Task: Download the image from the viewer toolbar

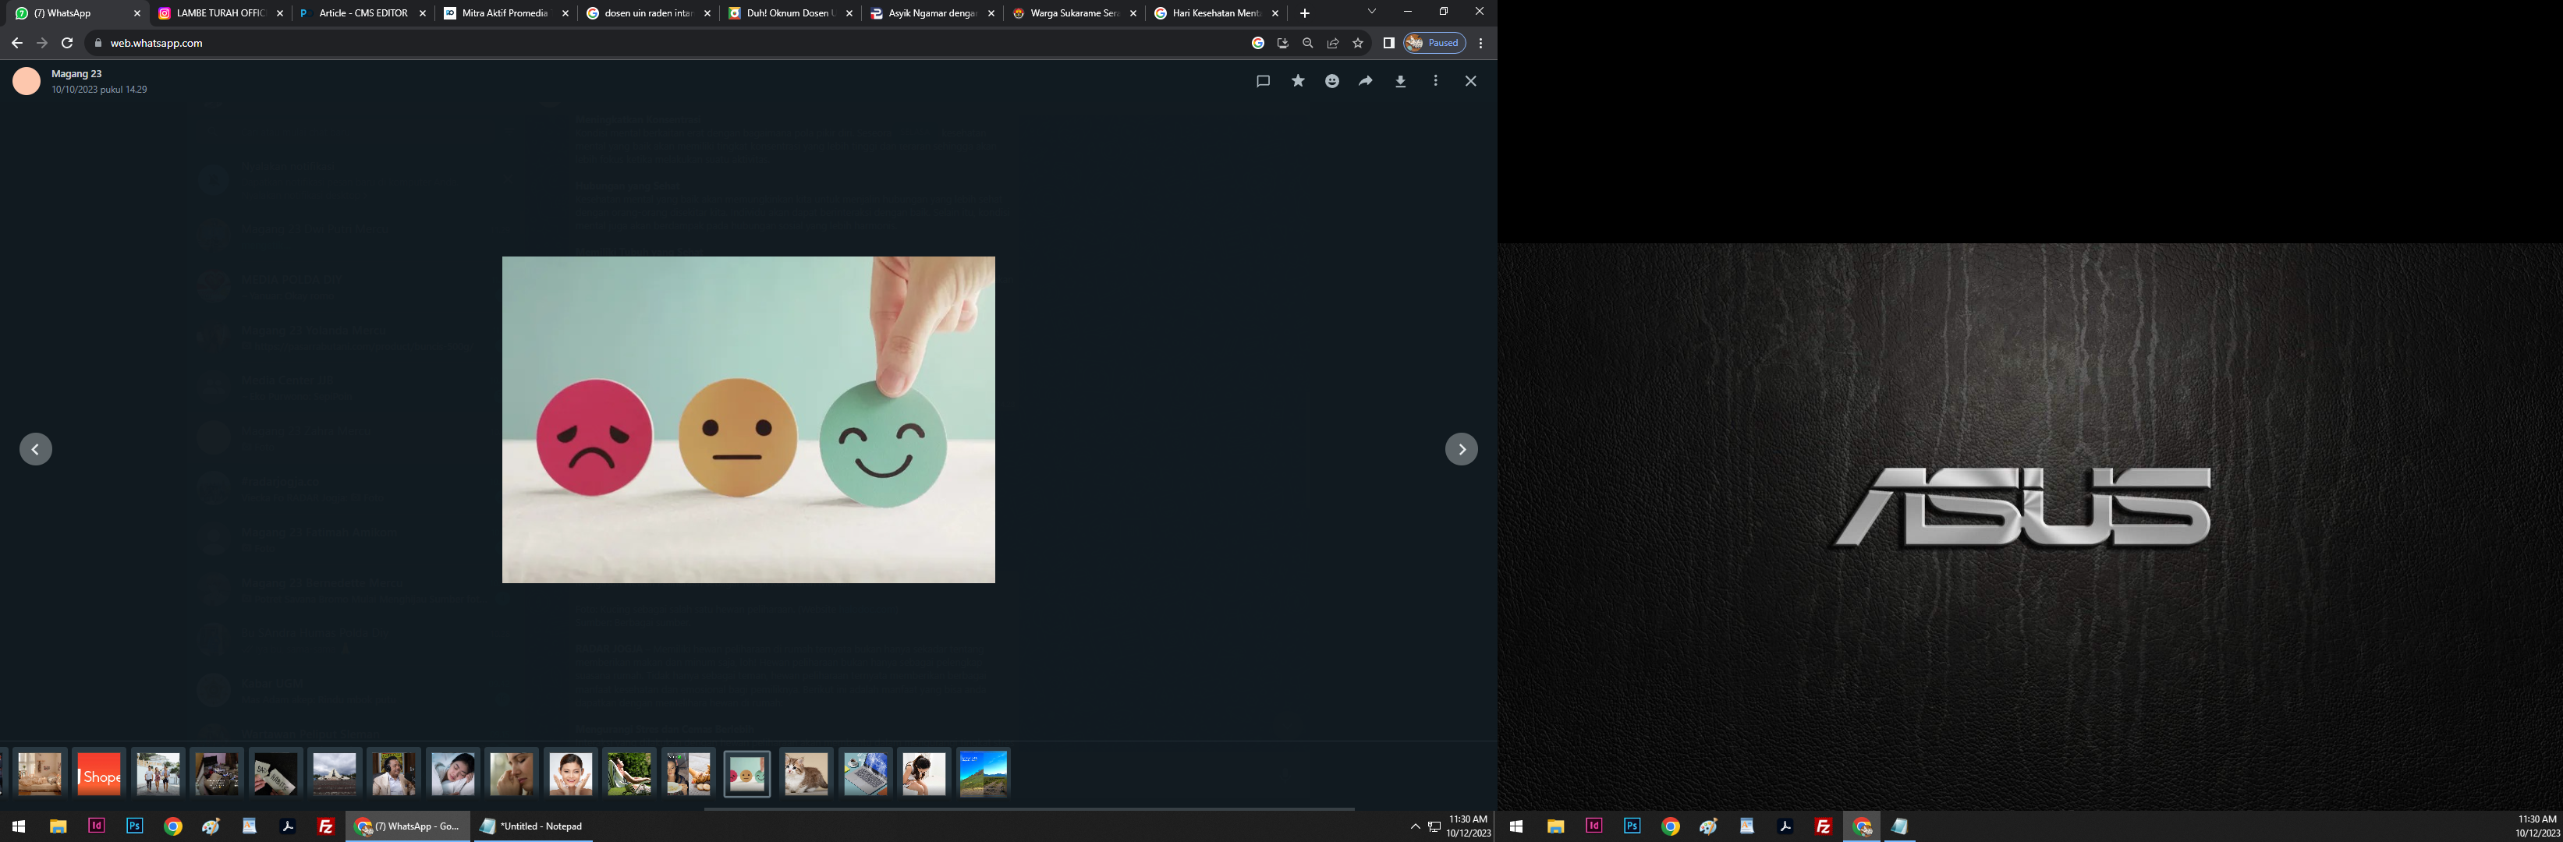Action: point(1400,82)
